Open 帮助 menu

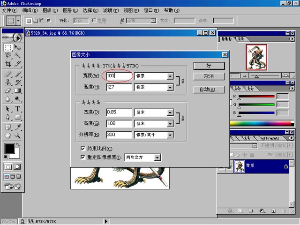point(172,10)
